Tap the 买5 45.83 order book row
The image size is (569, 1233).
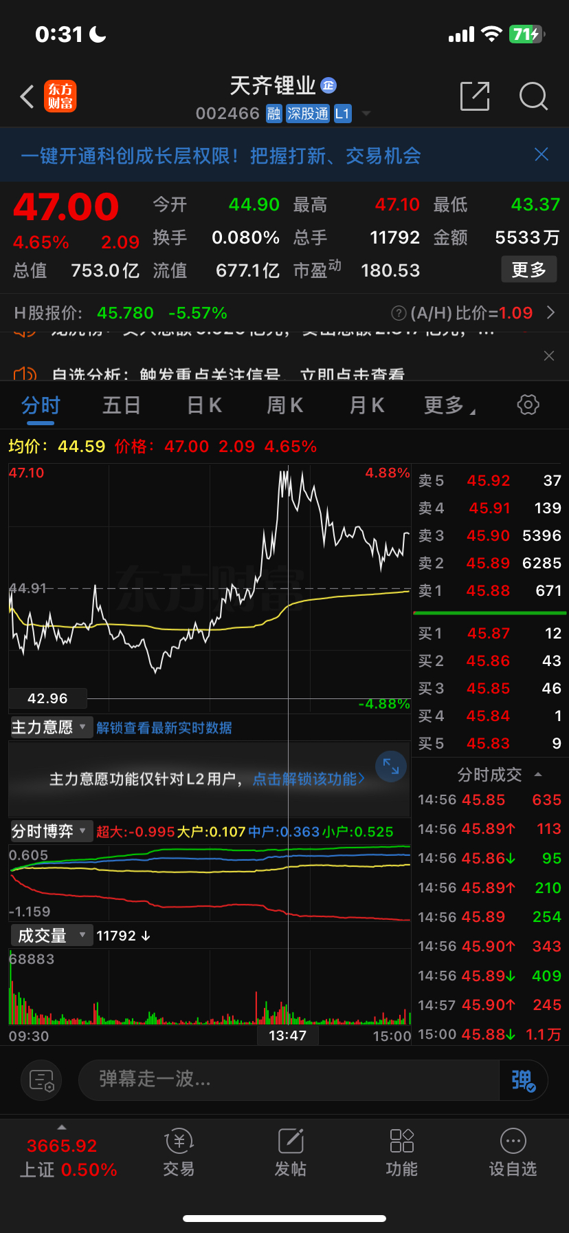489,743
